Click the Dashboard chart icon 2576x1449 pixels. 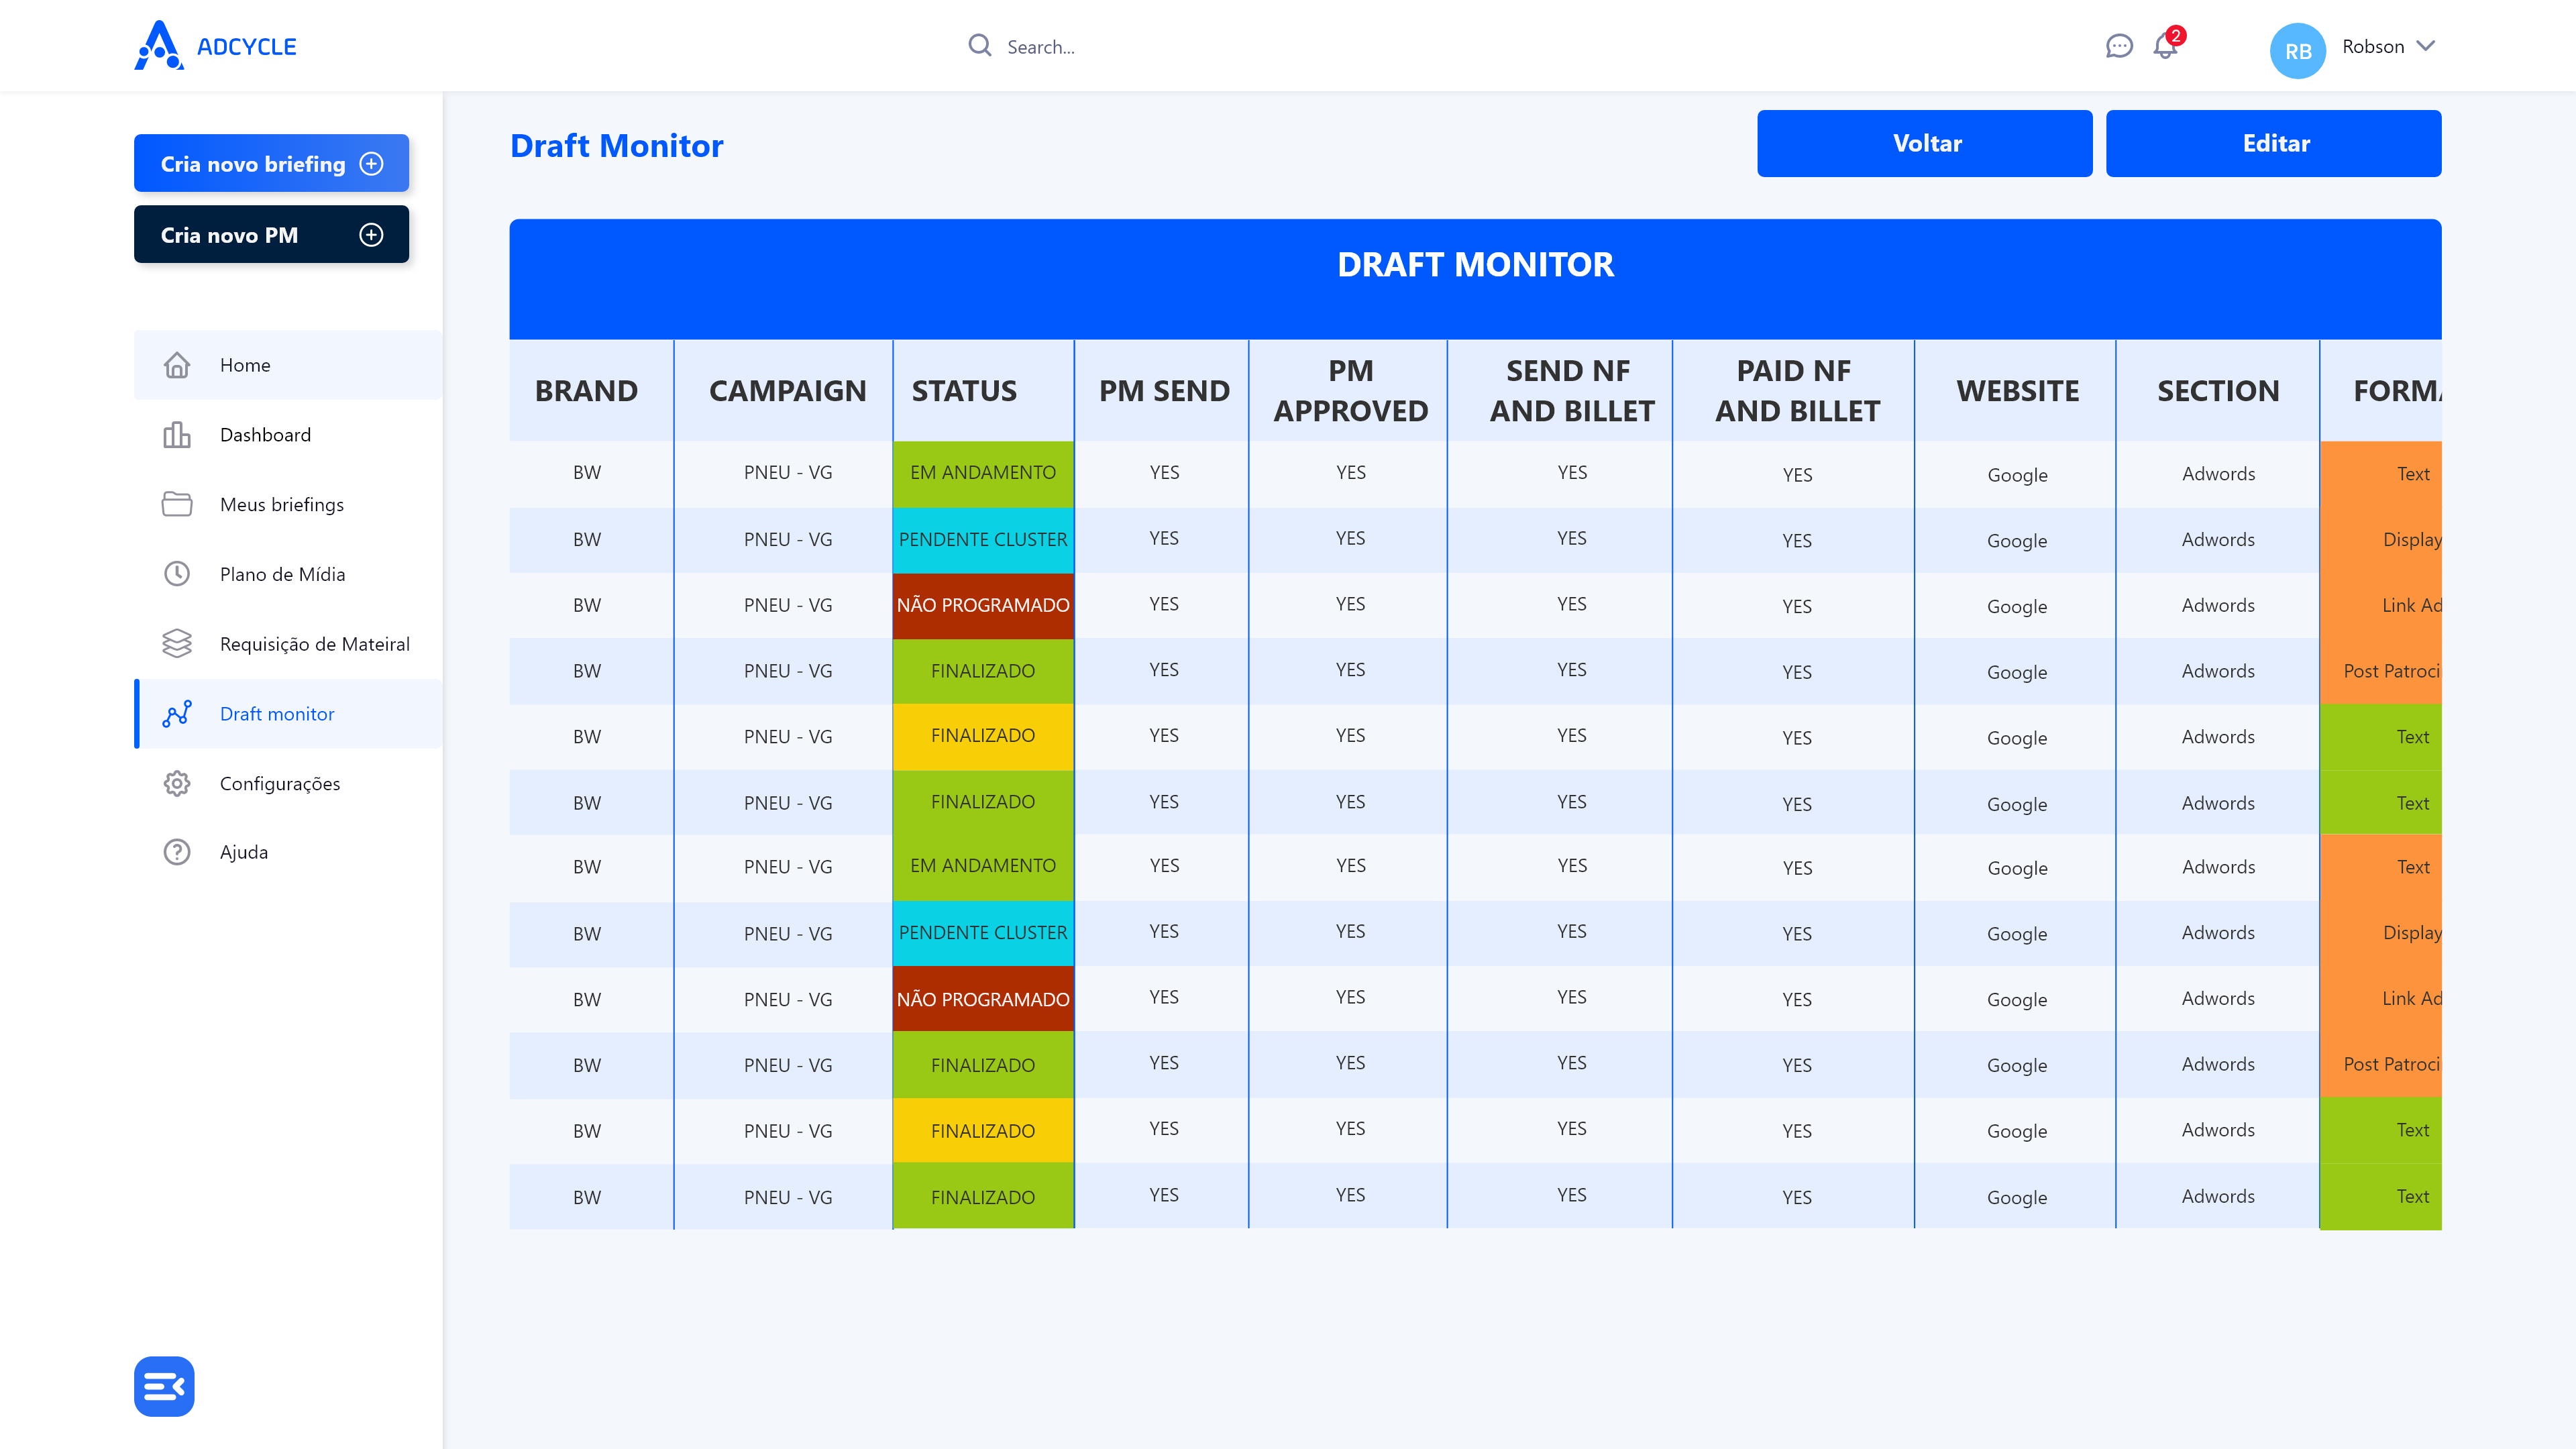point(177,435)
